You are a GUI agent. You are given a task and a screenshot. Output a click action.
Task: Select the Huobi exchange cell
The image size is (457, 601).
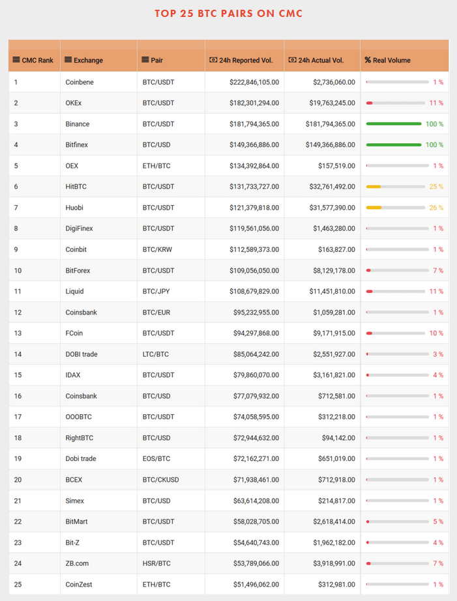click(98, 208)
